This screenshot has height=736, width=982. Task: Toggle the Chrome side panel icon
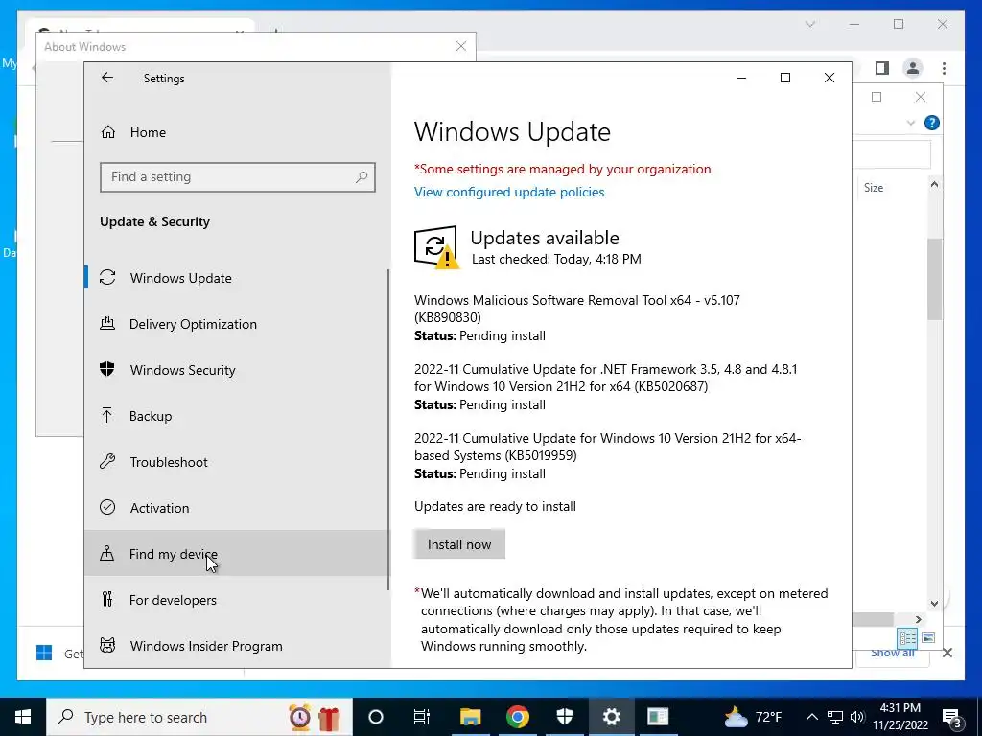(x=882, y=68)
